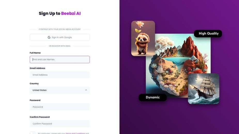Toggle the agree-to-terms switch
This screenshot has height=134, width=239.
point(33,133)
